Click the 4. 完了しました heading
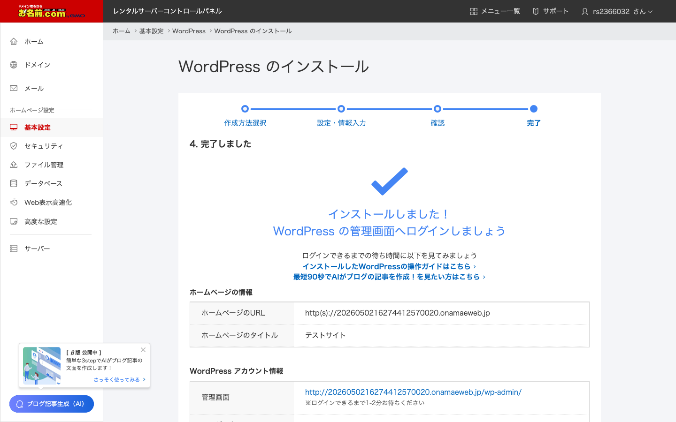This screenshot has height=422, width=676. coord(220,144)
